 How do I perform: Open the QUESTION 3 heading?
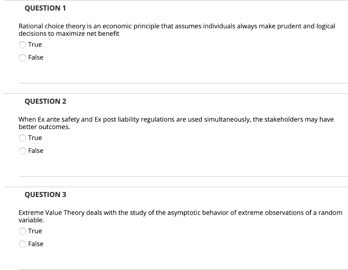coord(45,195)
